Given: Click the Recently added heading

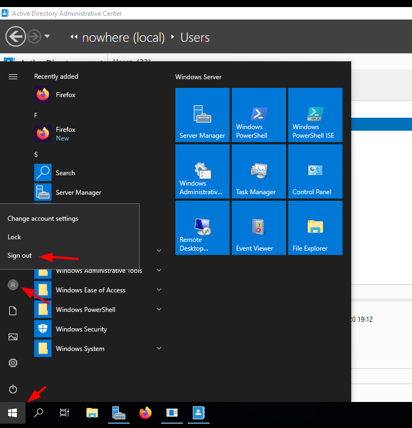Looking at the screenshot, I should point(56,76).
